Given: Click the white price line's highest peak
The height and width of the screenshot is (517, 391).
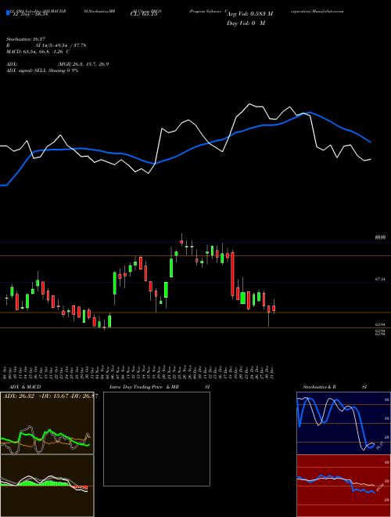Looking at the screenshot, I should click(249, 104).
